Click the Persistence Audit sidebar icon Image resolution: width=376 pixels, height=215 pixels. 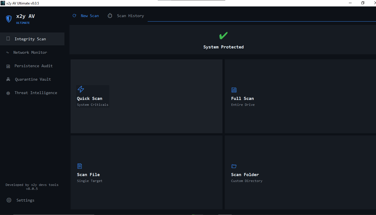8,66
